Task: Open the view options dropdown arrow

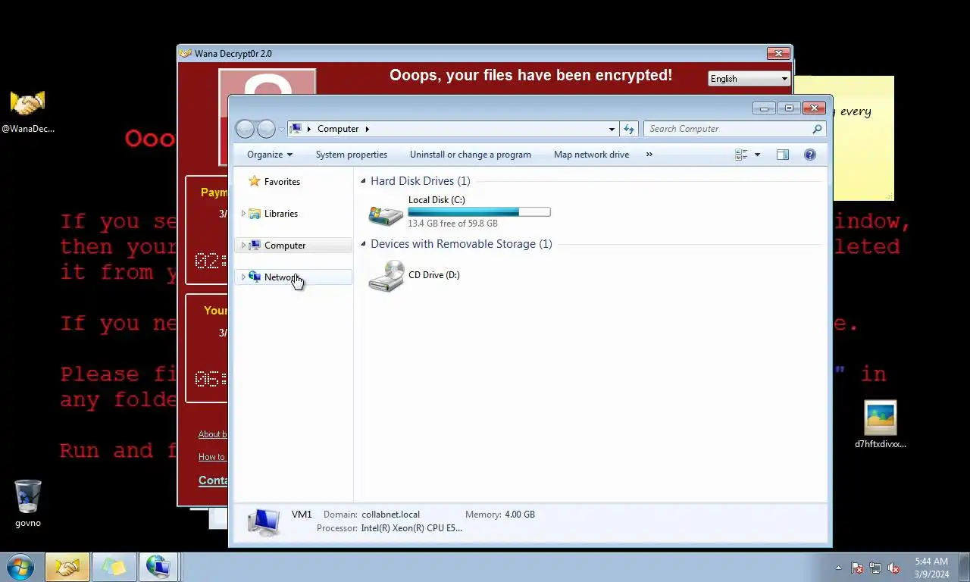Action: [757, 155]
